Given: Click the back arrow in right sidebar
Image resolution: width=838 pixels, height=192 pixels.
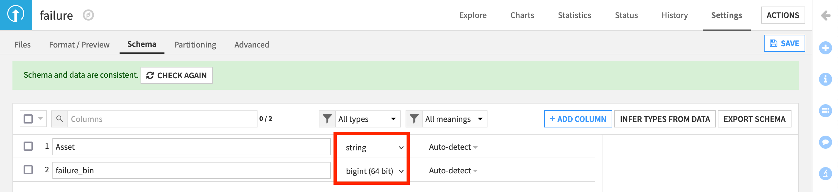Looking at the screenshot, I should [x=826, y=15].
